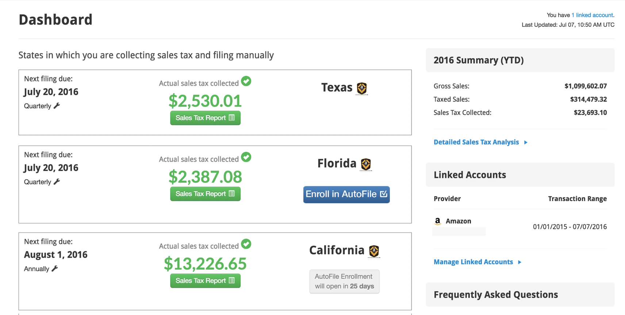The image size is (625, 315).
Task: Follow the '1 linked account' link
Action: pyautogui.click(x=592, y=15)
